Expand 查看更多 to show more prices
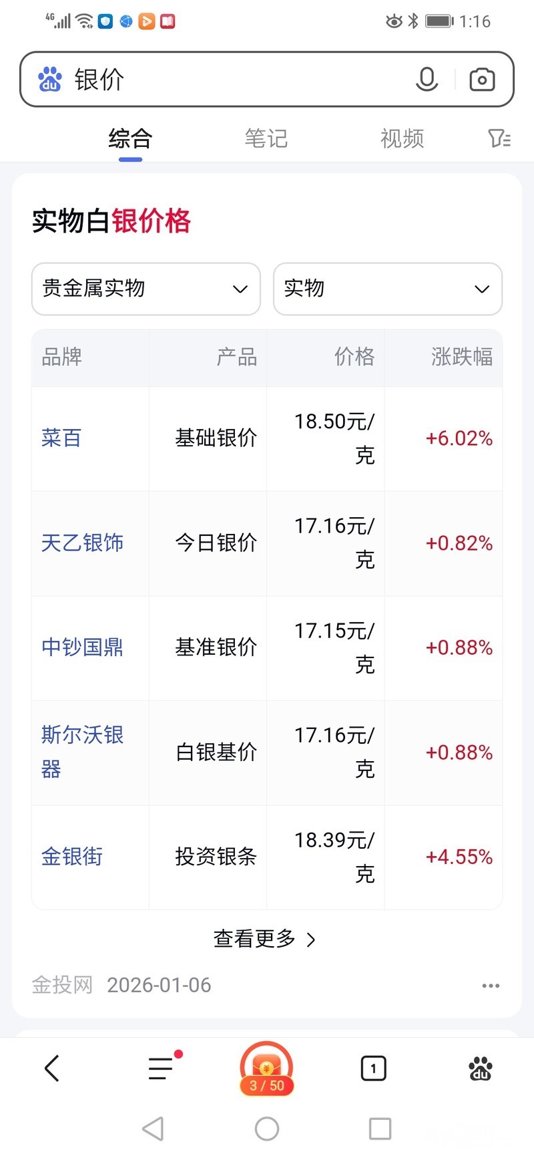 tap(264, 939)
